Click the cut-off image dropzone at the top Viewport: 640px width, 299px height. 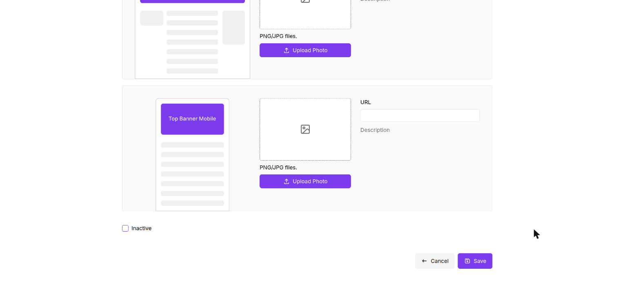[305, 14]
